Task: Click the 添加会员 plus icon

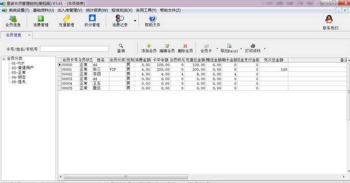Action: coord(149,46)
